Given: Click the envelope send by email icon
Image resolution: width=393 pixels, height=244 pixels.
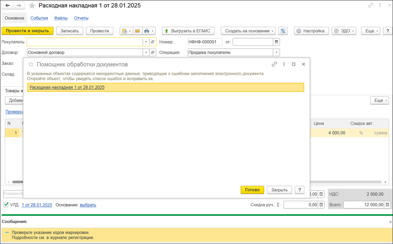Looking at the screenshot, I should (138, 31).
